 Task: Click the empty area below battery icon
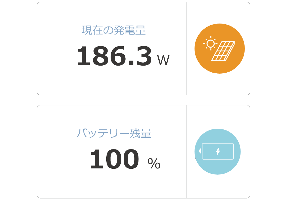218,186
